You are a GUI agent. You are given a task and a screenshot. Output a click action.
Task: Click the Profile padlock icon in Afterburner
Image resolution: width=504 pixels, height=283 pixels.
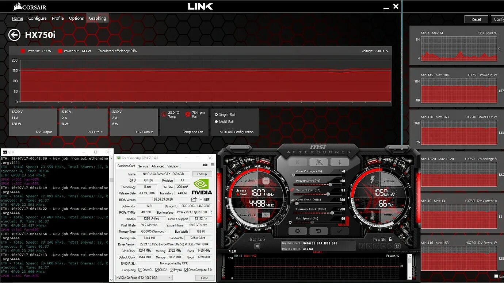390,239
